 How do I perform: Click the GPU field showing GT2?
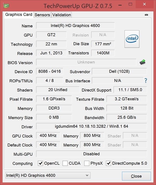[51, 35]
